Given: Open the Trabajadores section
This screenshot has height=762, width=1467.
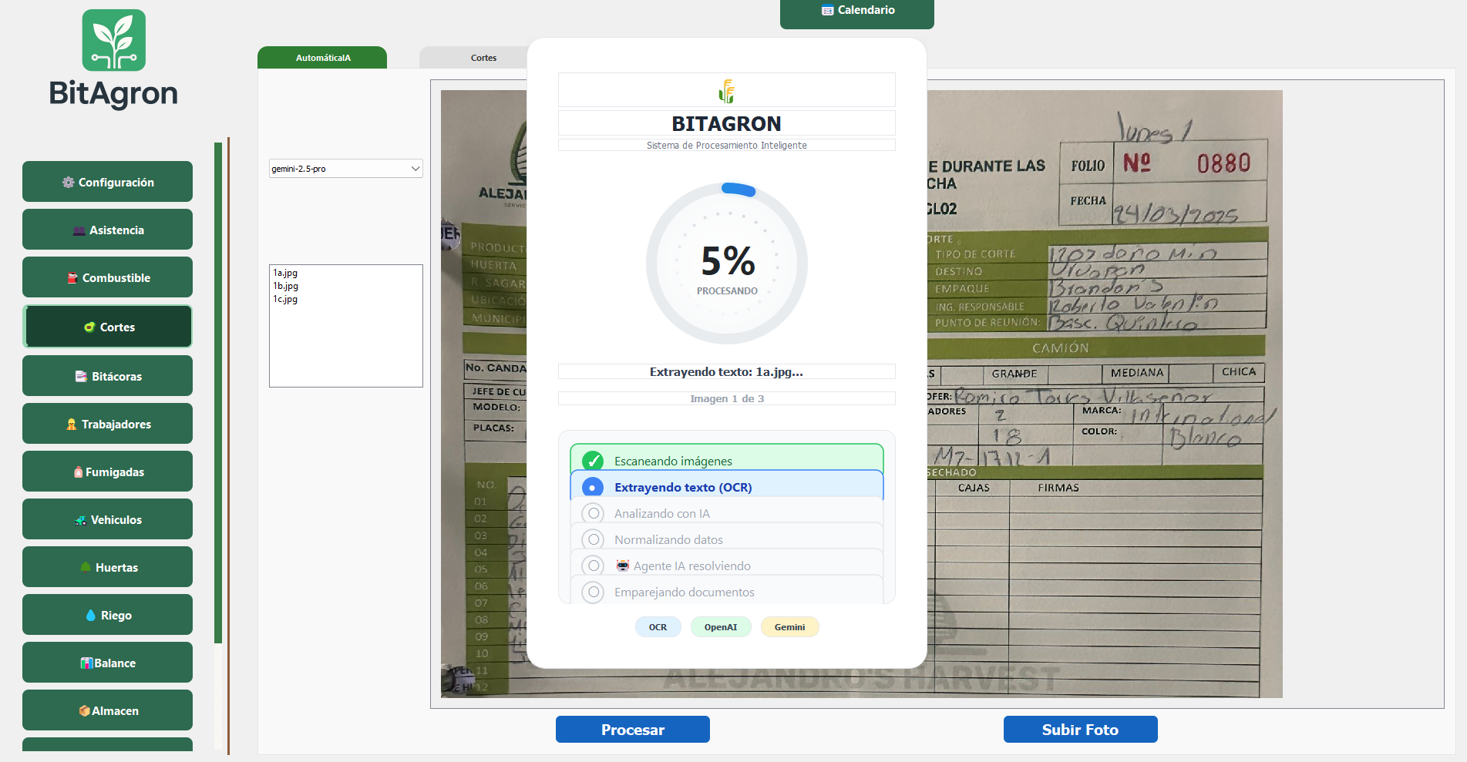Looking at the screenshot, I should click(x=108, y=424).
